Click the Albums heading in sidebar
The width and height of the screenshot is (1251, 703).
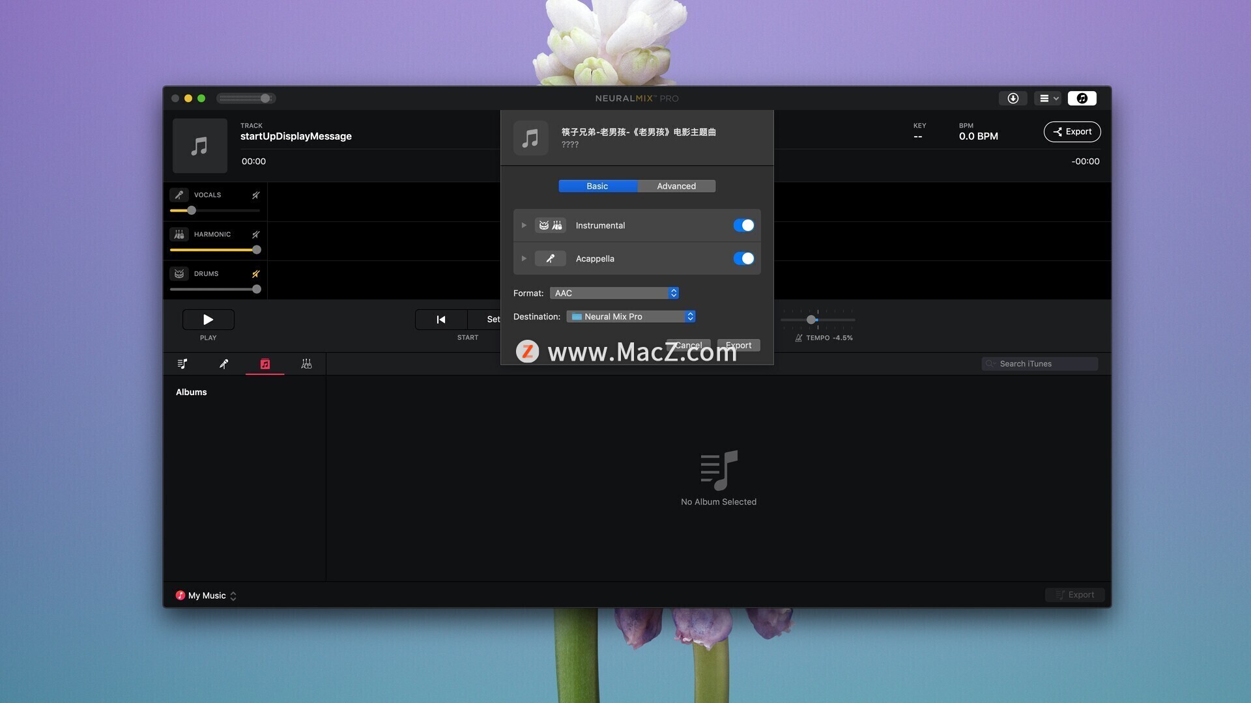(x=191, y=392)
